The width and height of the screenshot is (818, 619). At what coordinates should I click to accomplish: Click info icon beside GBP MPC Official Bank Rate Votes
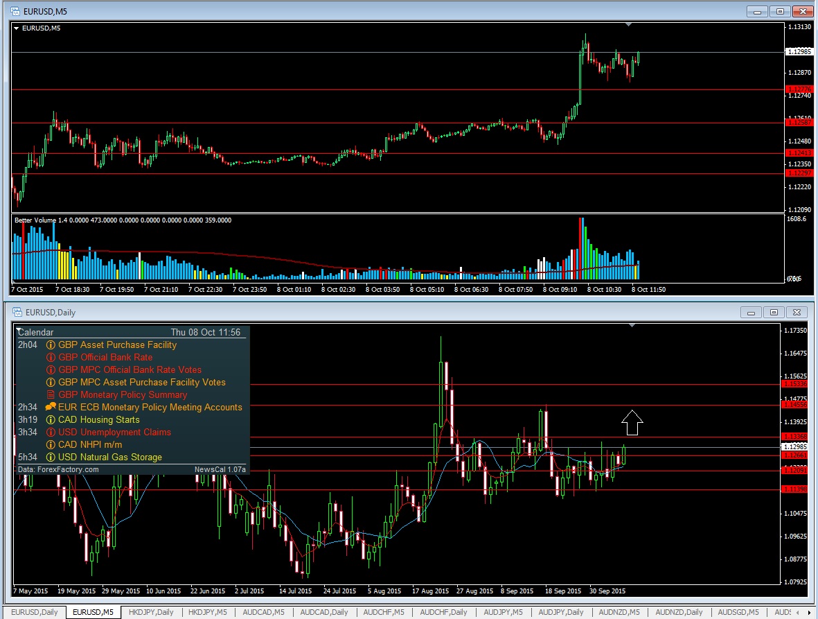coord(51,370)
